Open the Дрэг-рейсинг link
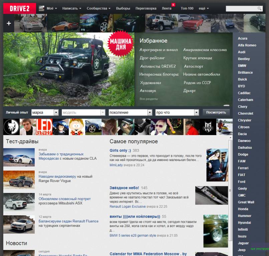This screenshot has width=269, height=256. click(152, 58)
